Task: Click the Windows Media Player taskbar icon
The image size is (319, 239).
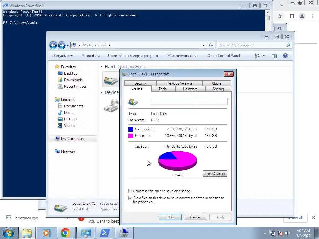Action: (46, 233)
